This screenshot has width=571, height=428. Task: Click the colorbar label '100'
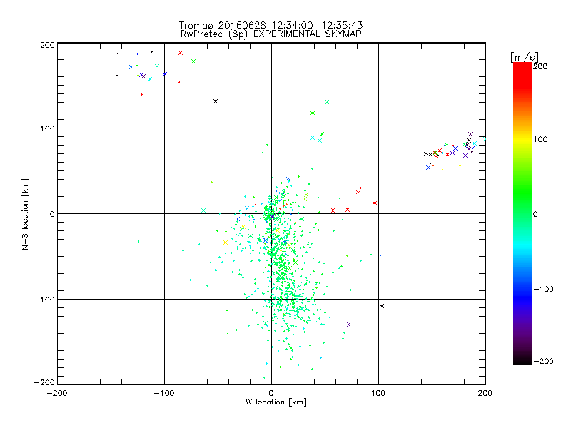(x=540, y=139)
